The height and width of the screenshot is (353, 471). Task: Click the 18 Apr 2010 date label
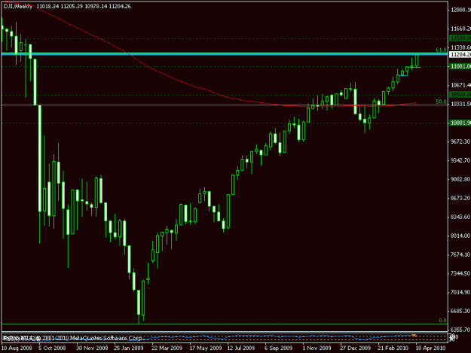430,348
